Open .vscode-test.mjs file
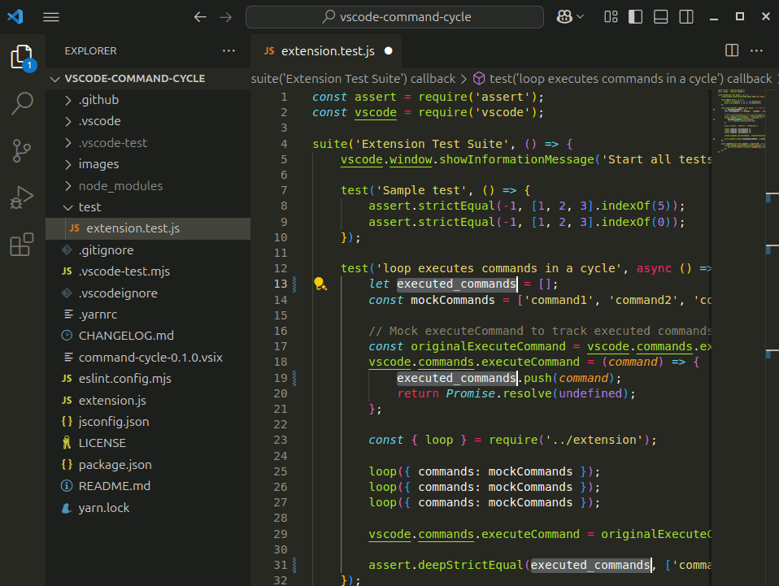Image resolution: width=779 pixels, height=586 pixels. [148, 271]
